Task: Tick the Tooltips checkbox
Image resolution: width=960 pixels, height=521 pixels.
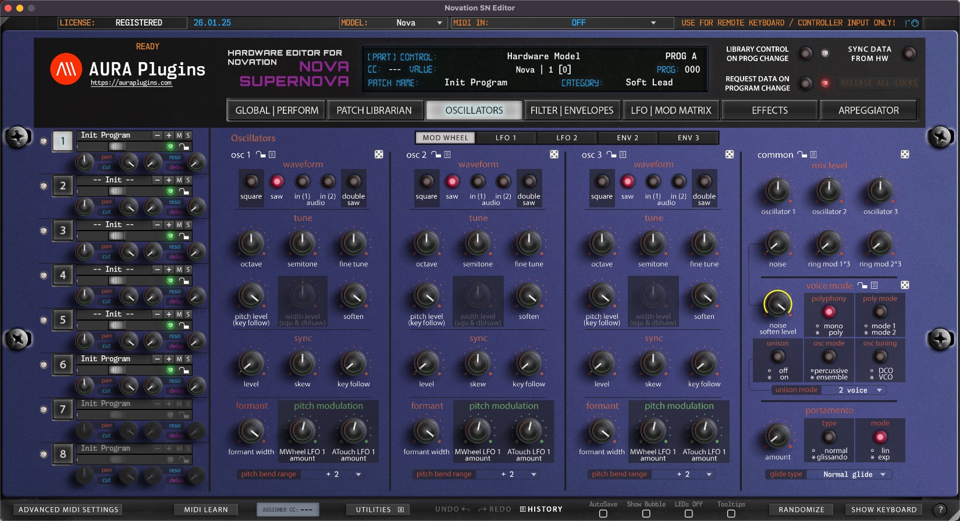Action: tap(731, 513)
